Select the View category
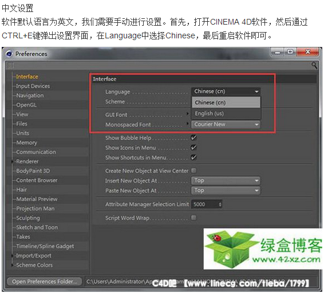This screenshot has height=293, width=324. point(22,114)
